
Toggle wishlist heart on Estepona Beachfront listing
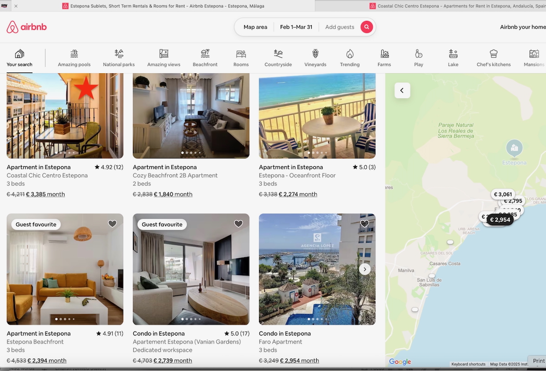[112, 224]
